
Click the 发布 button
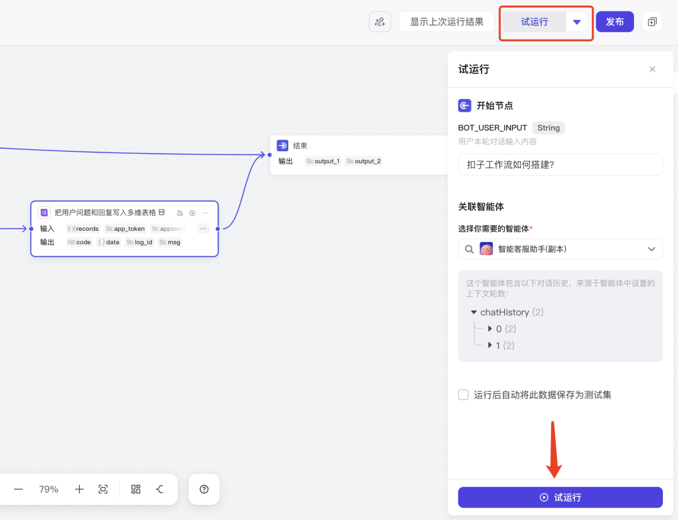coord(615,21)
